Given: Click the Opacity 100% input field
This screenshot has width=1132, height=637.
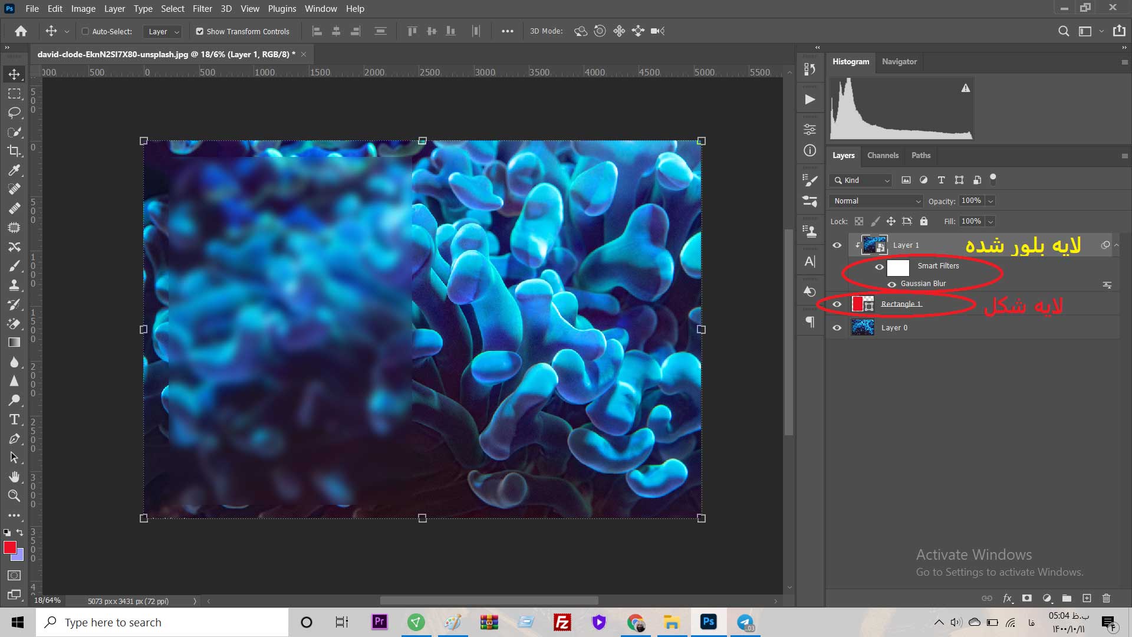Looking at the screenshot, I should [x=972, y=201].
